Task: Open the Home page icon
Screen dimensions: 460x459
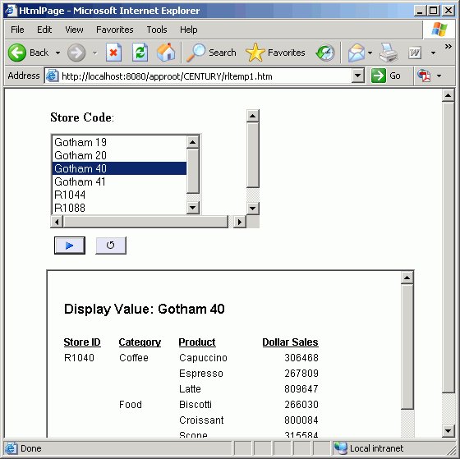Action: pos(166,53)
